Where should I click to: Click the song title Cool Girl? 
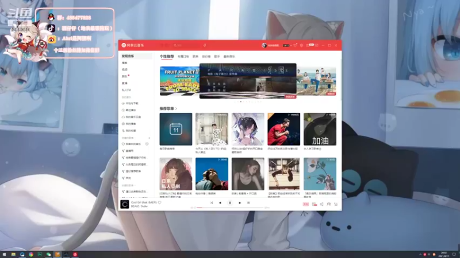coord(144,202)
